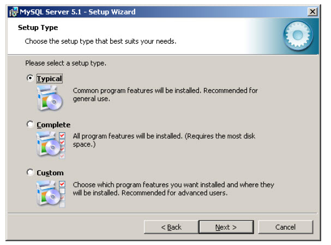The height and width of the screenshot is (245, 331).
Task: Choose the Complete setup radio button
Action: [30, 124]
